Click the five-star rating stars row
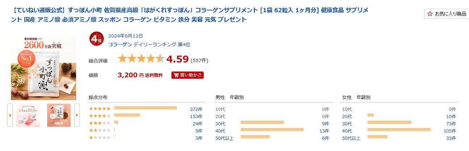469x151 pixels. (100, 109)
